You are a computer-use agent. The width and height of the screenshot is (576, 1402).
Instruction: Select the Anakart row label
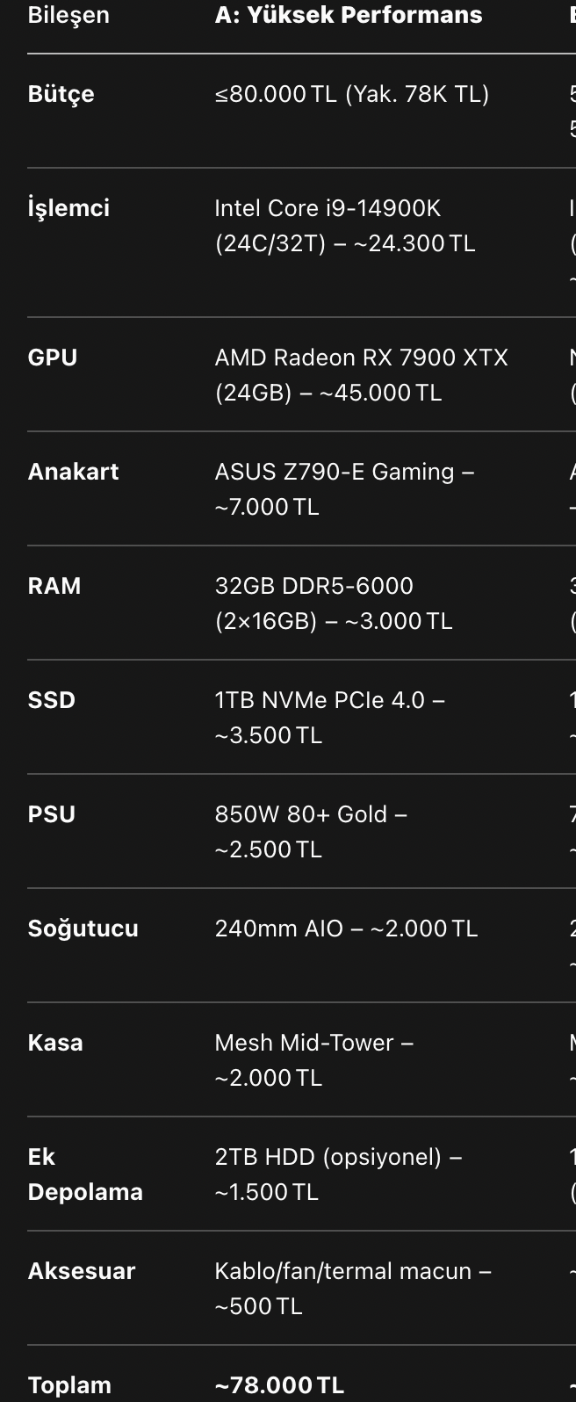pyautogui.click(x=74, y=472)
